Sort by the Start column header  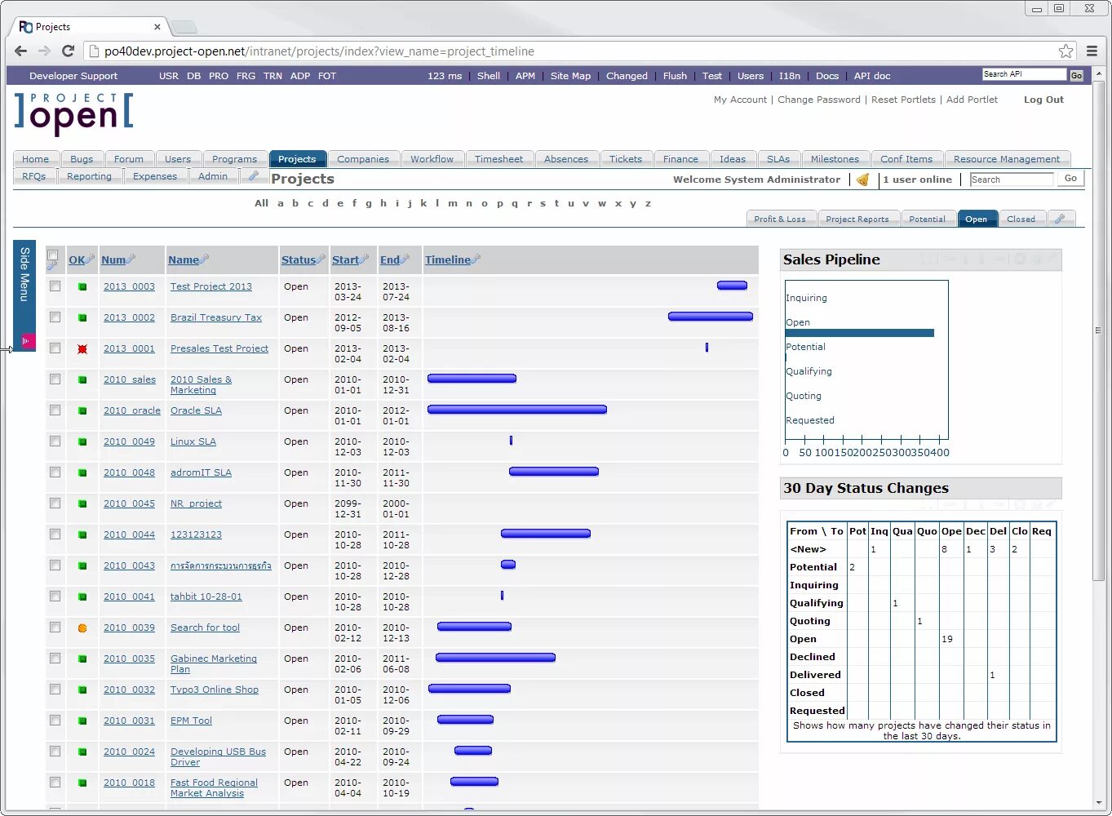(x=346, y=259)
